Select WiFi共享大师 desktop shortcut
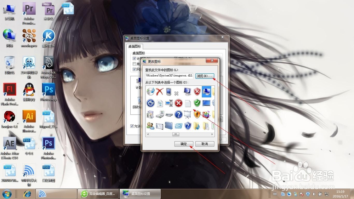 29,175
